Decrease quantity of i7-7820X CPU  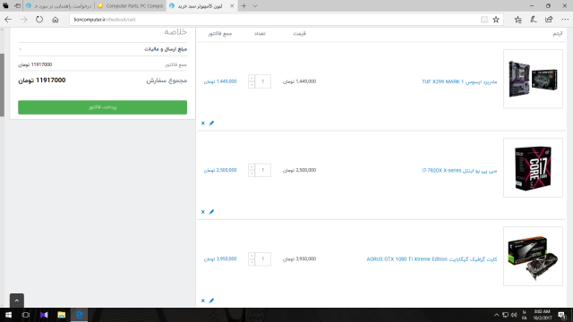click(x=252, y=174)
